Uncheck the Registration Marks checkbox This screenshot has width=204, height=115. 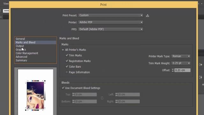[67, 61]
